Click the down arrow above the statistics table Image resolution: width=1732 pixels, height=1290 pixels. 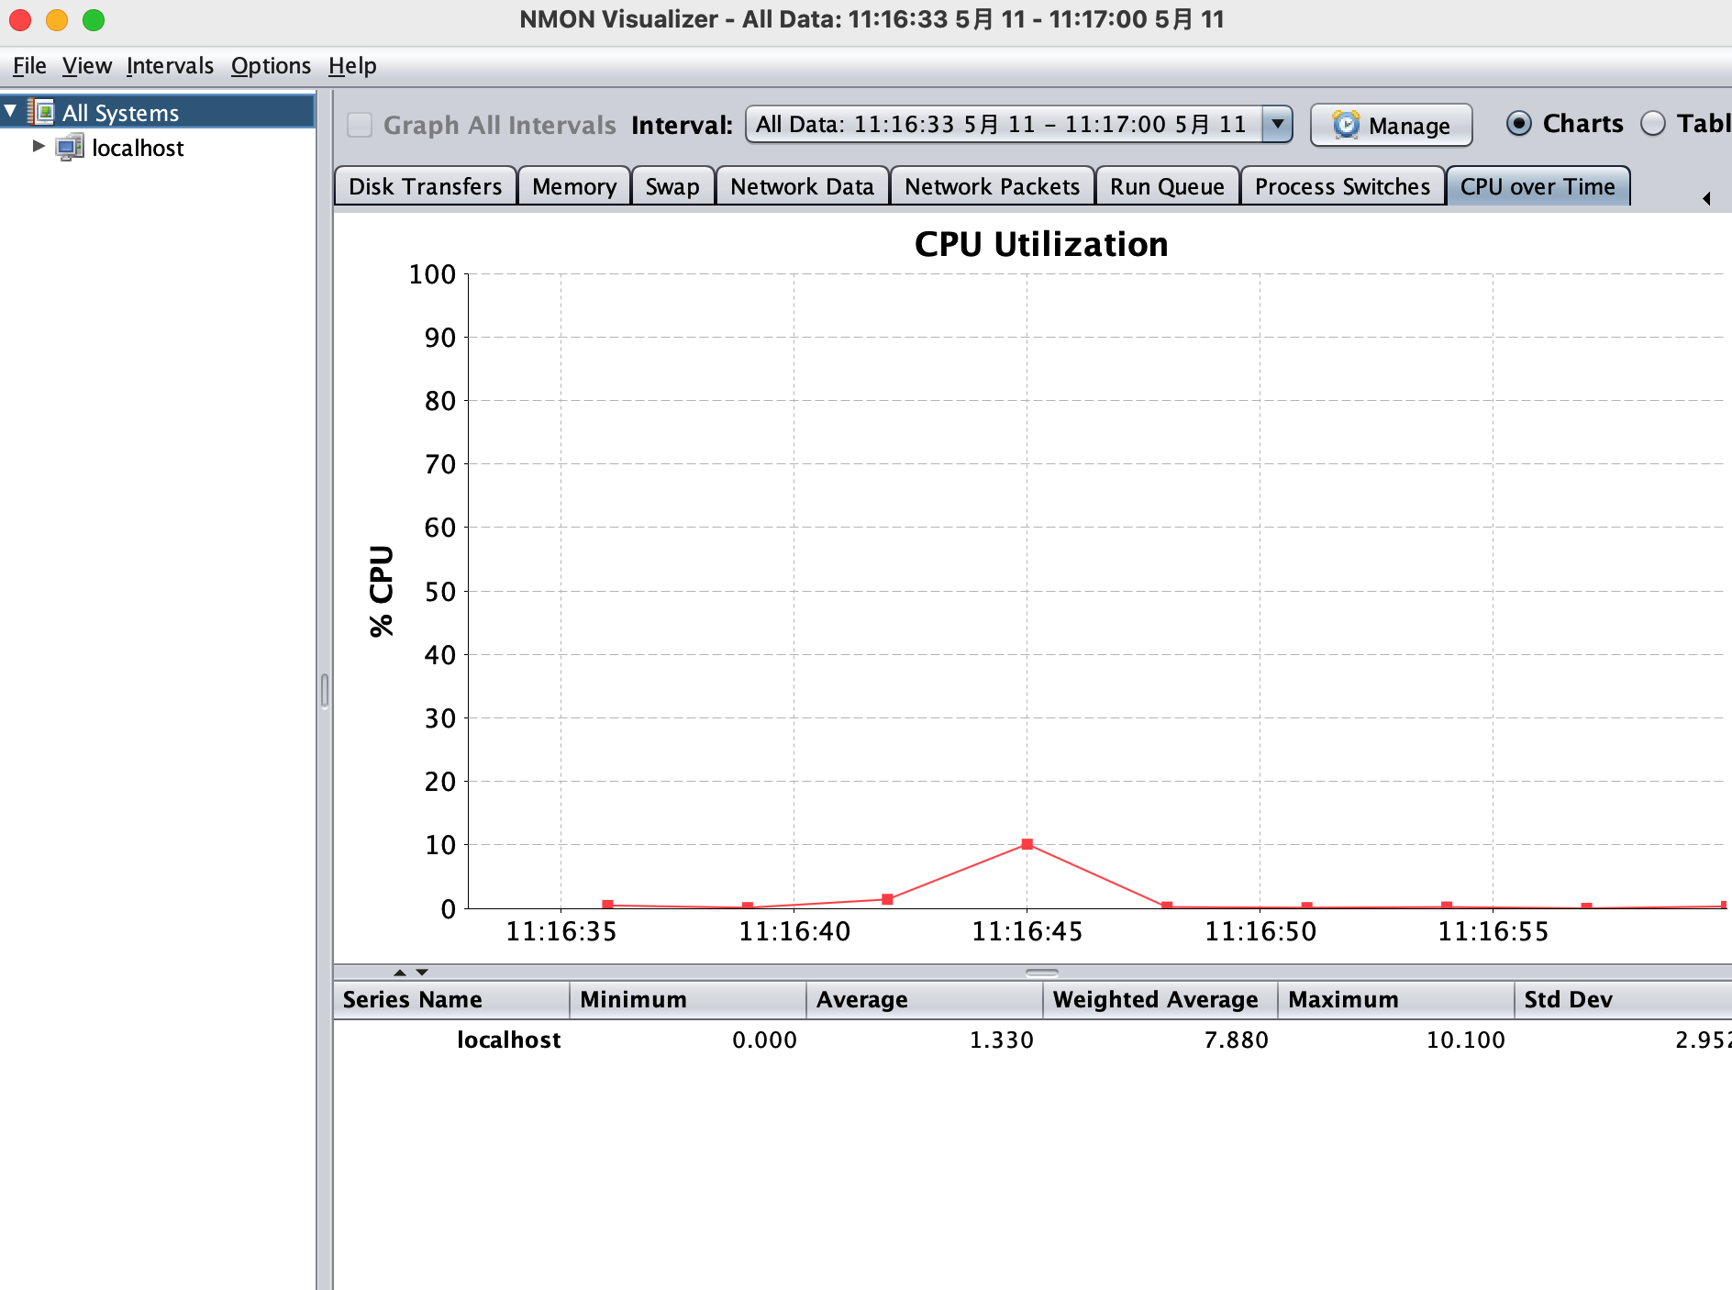click(421, 972)
